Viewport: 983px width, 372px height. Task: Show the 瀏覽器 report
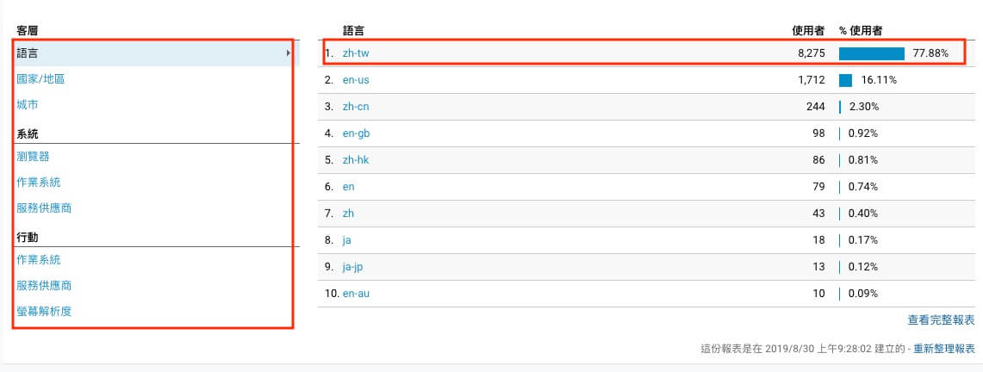click(x=33, y=157)
